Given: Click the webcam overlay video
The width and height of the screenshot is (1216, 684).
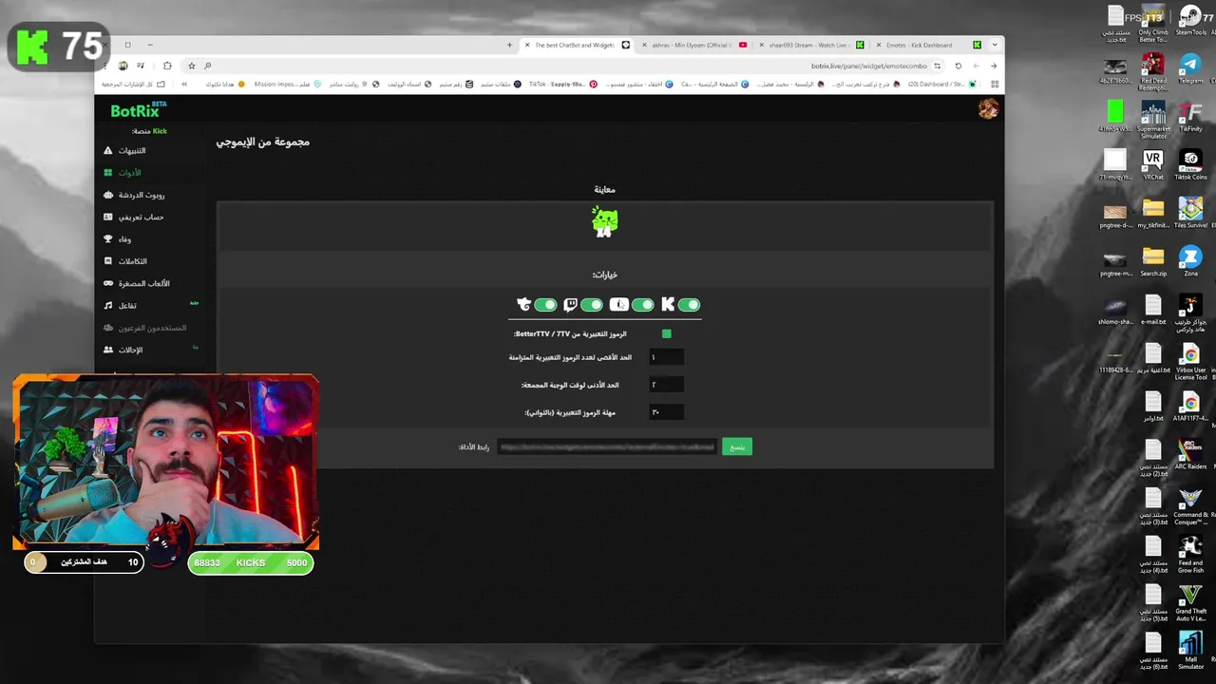Looking at the screenshot, I should [x=166, y=463].
